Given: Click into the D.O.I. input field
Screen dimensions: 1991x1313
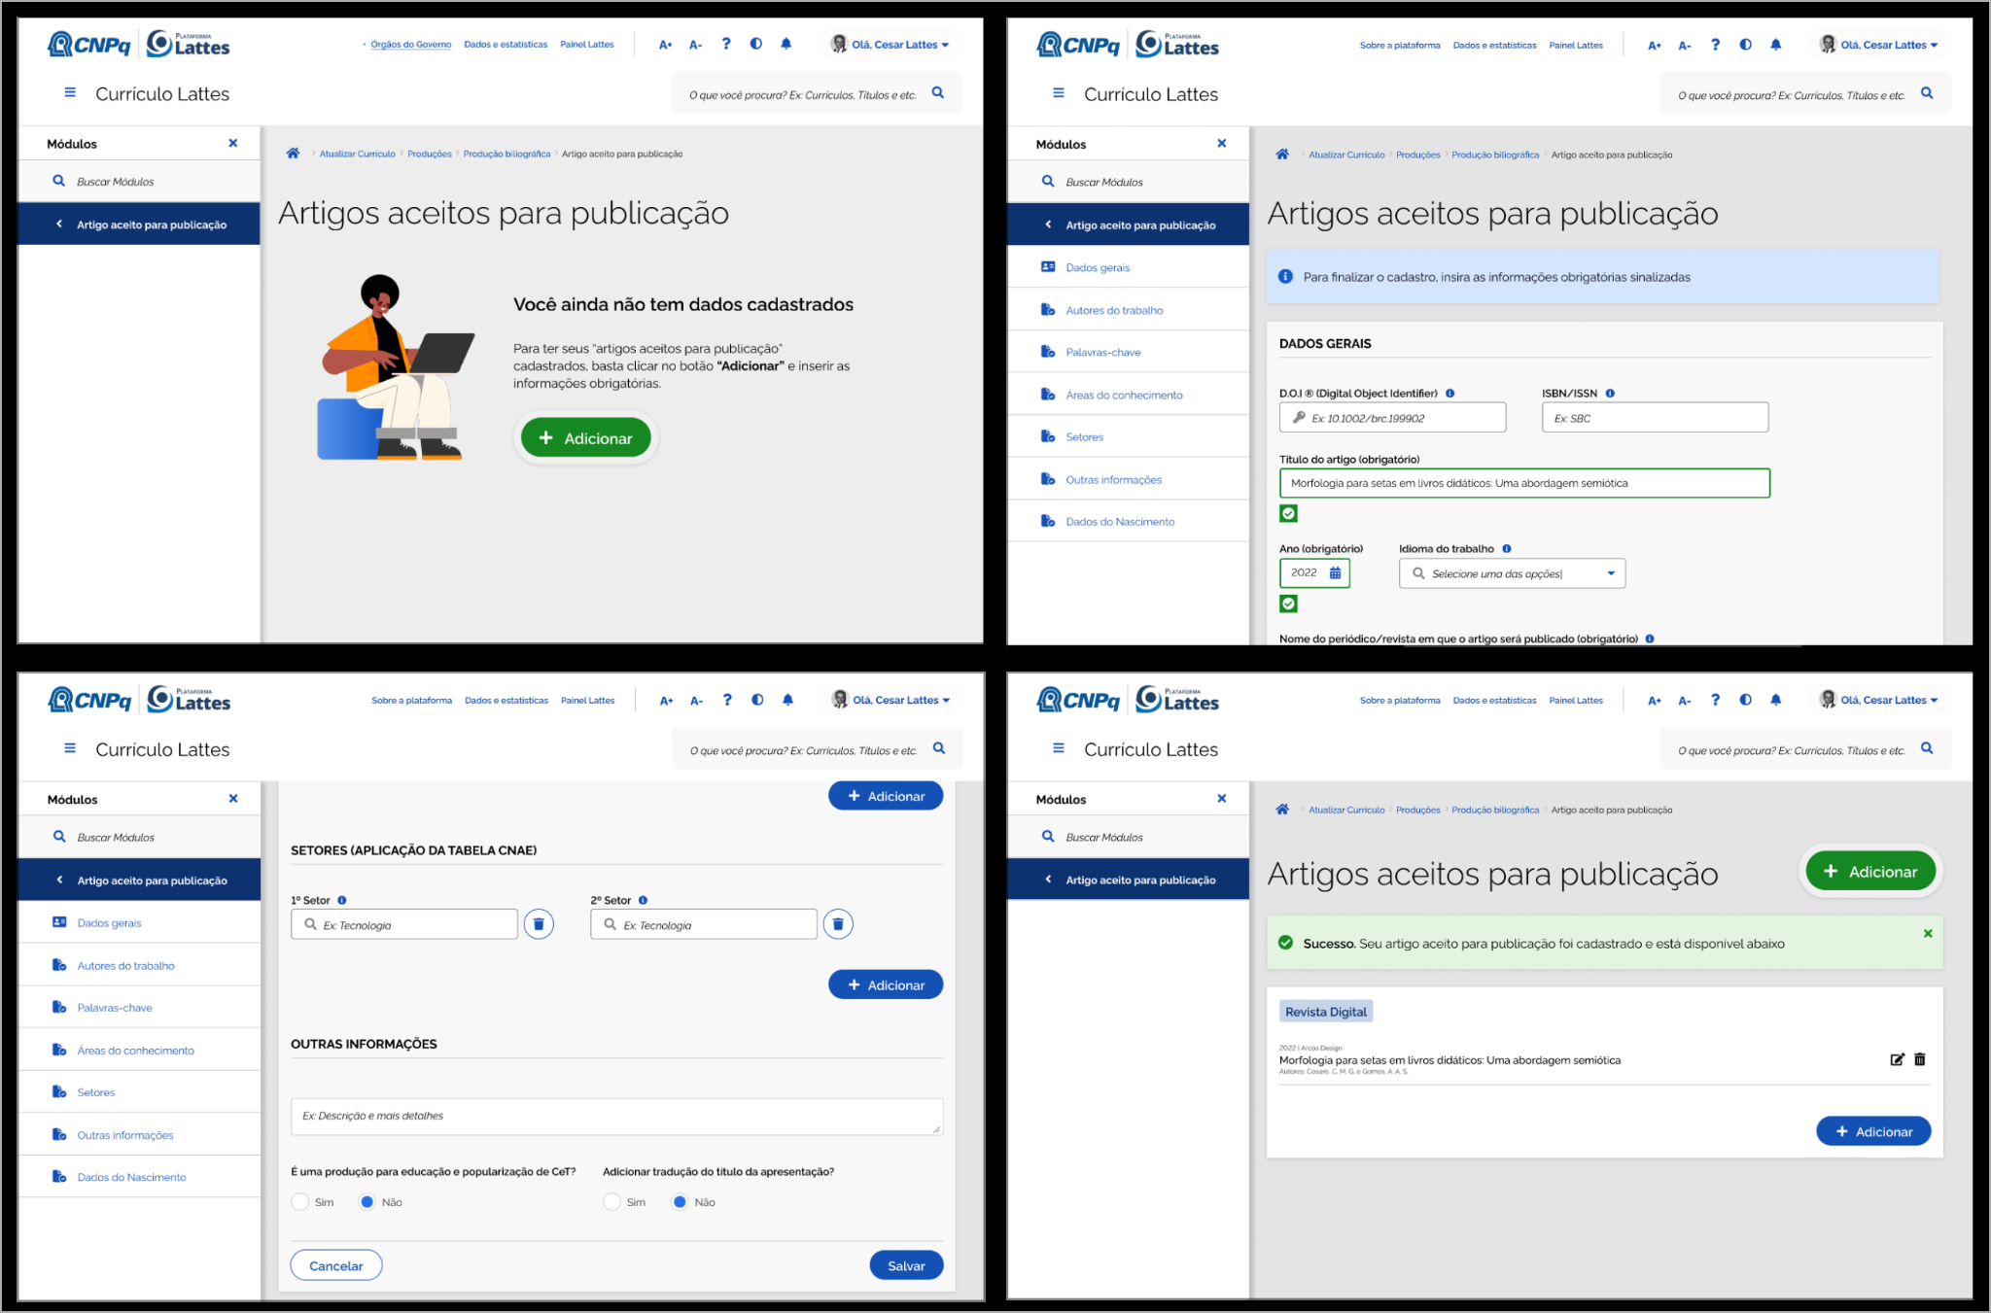Looking at the screenshot, I should pyautogui.click(x=1392, y=418).
